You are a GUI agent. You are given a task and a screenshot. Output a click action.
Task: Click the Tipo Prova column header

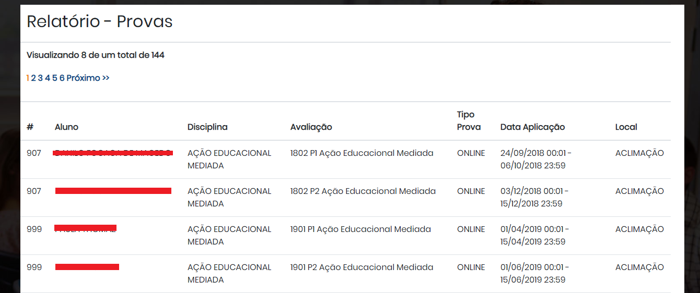pos(469,120)
